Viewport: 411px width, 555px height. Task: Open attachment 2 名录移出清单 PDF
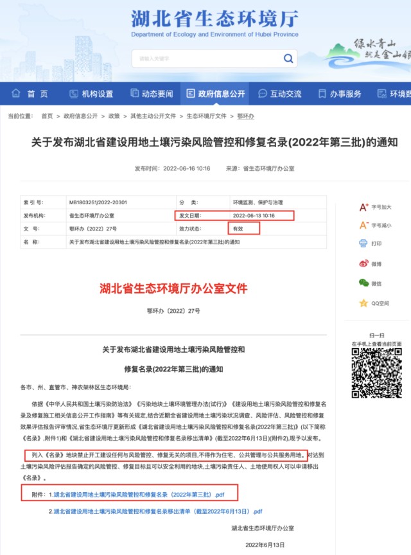(x=158, y=511)
